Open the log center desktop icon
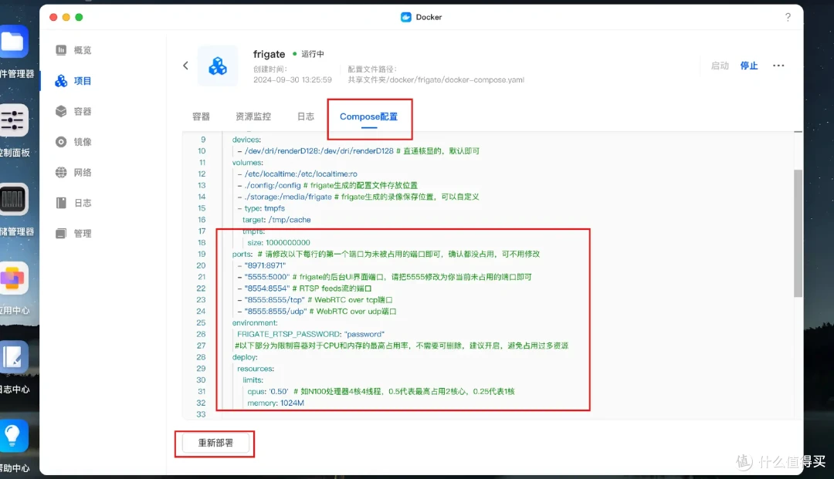Image resolution: width=834 pixels, height=479 pixels. pyautogui.click(x=13, y=357)
